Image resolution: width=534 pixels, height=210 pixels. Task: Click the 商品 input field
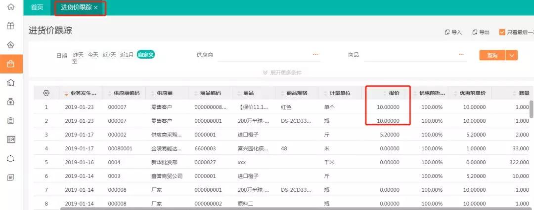(410, 55)
